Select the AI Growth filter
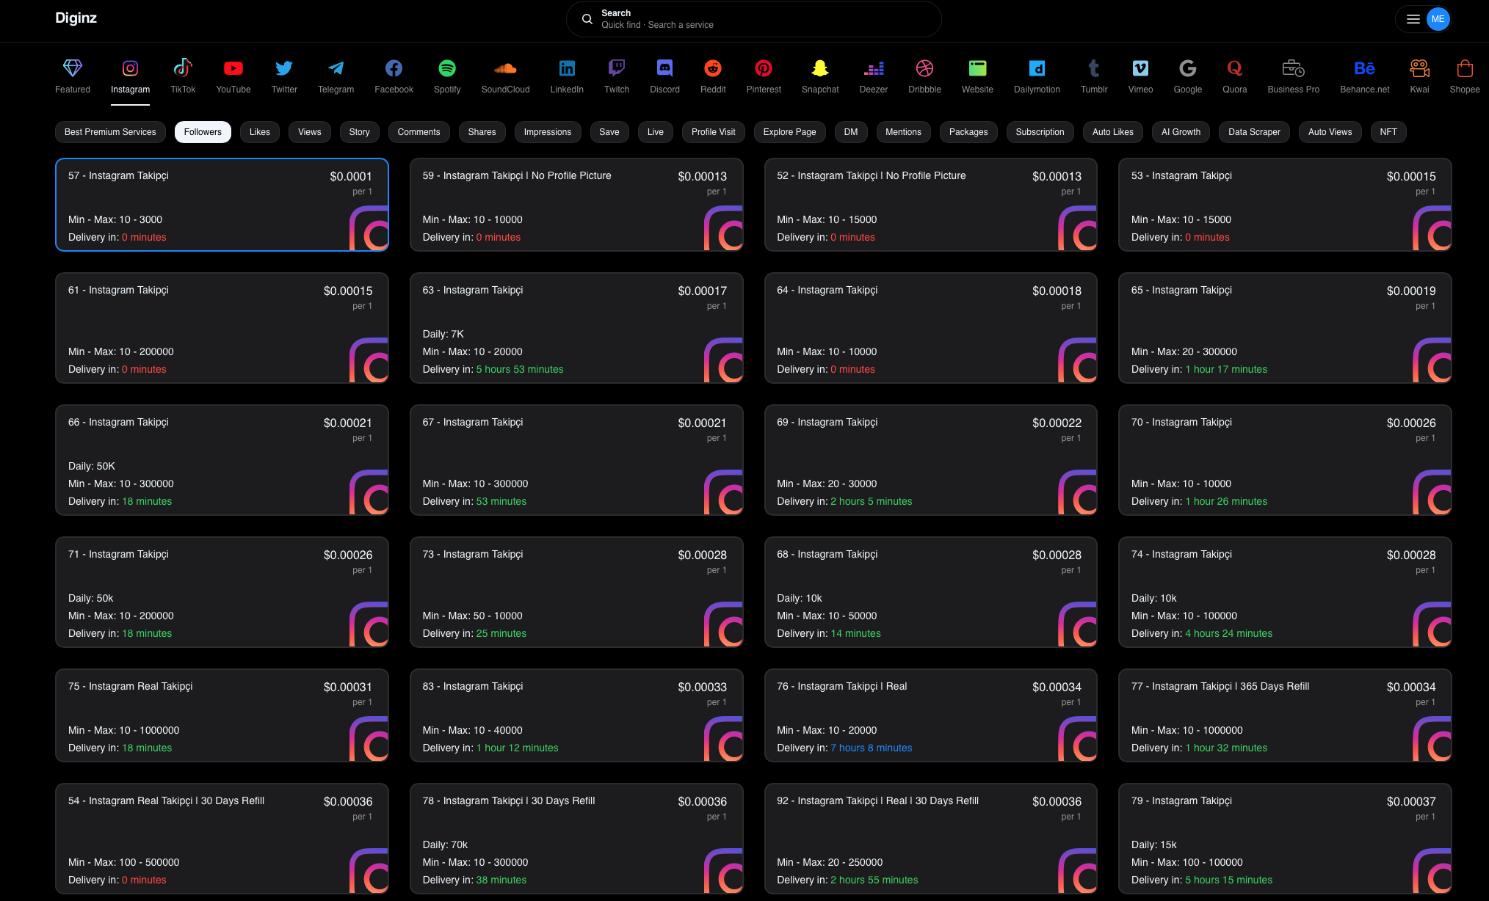Screen dimensions: 1489x901 click(x=1181, y=132)
